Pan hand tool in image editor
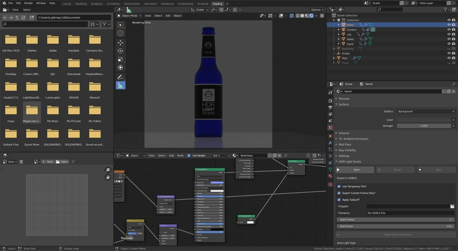 point(108,177)
